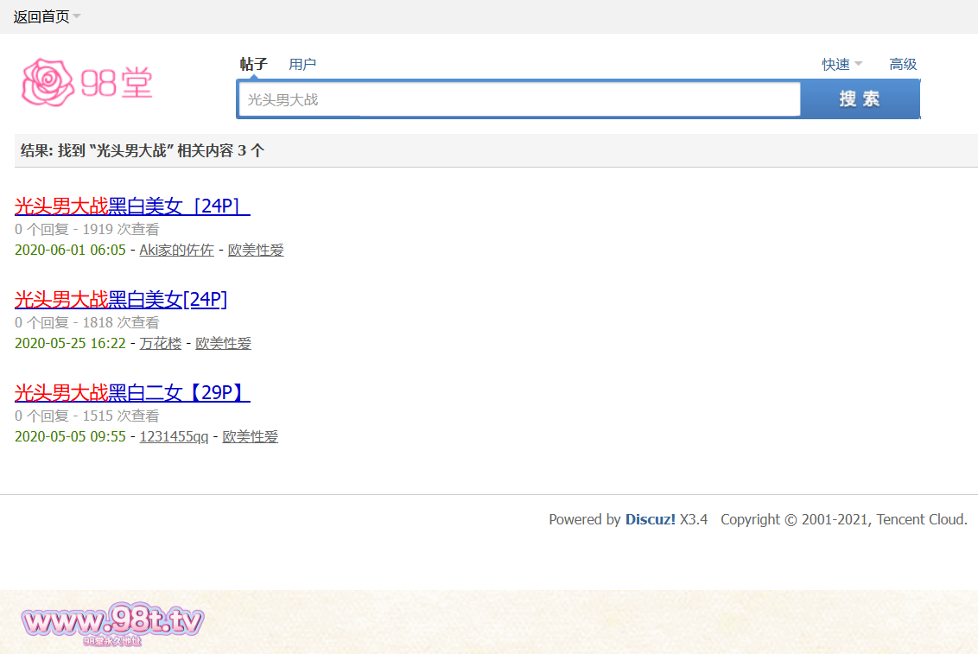Click the Tencent Cloud footer text
The height and width of the screenshot is (654, 978).
click(x=921, y=519)
